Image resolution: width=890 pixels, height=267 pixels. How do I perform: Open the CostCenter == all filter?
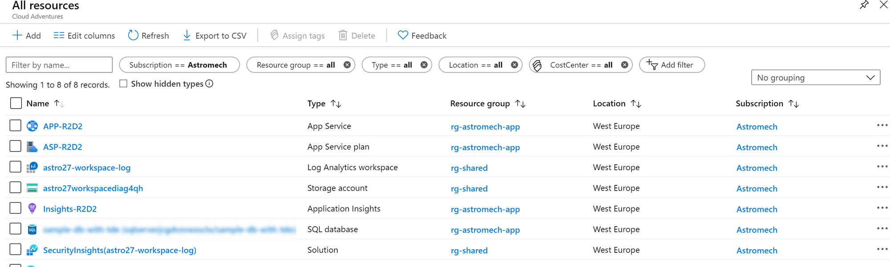point(581,65)
